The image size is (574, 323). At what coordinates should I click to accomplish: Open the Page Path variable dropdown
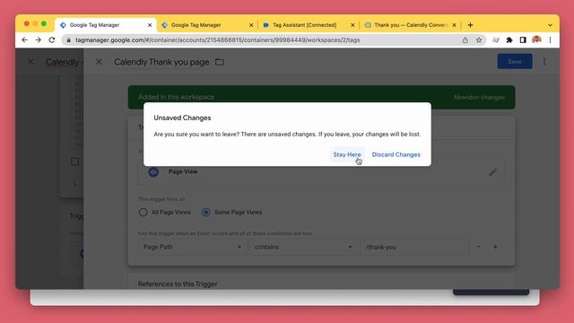(192, 248)
